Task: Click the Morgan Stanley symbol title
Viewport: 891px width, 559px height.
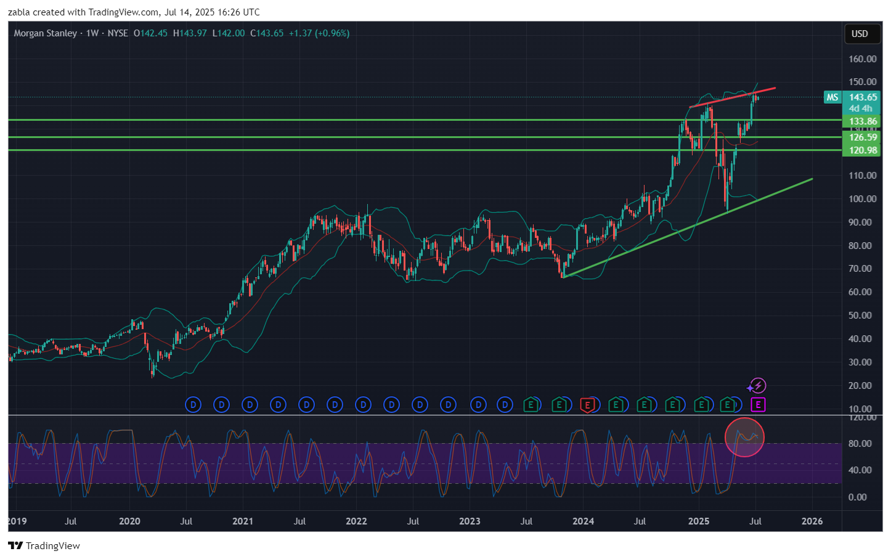Action: [x=46, y=33]
